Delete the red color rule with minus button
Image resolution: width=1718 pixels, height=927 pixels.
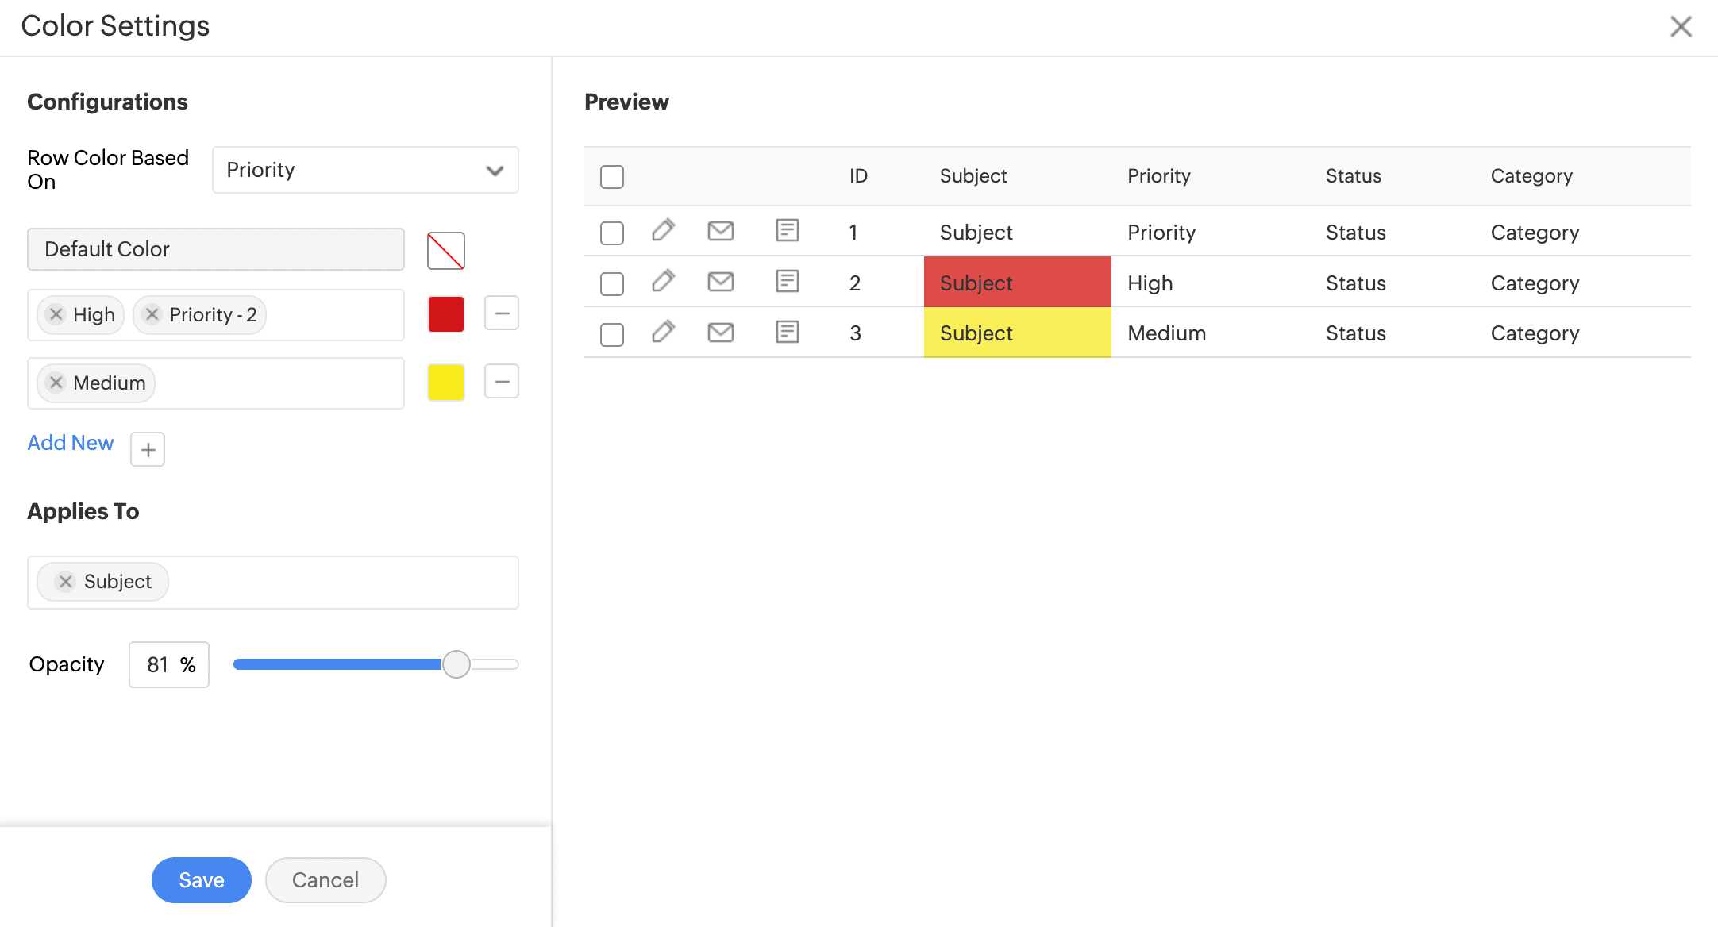[502, 313]
